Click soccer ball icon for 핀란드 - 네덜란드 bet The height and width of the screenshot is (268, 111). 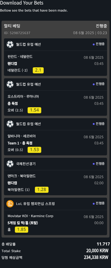coord(10,44)
